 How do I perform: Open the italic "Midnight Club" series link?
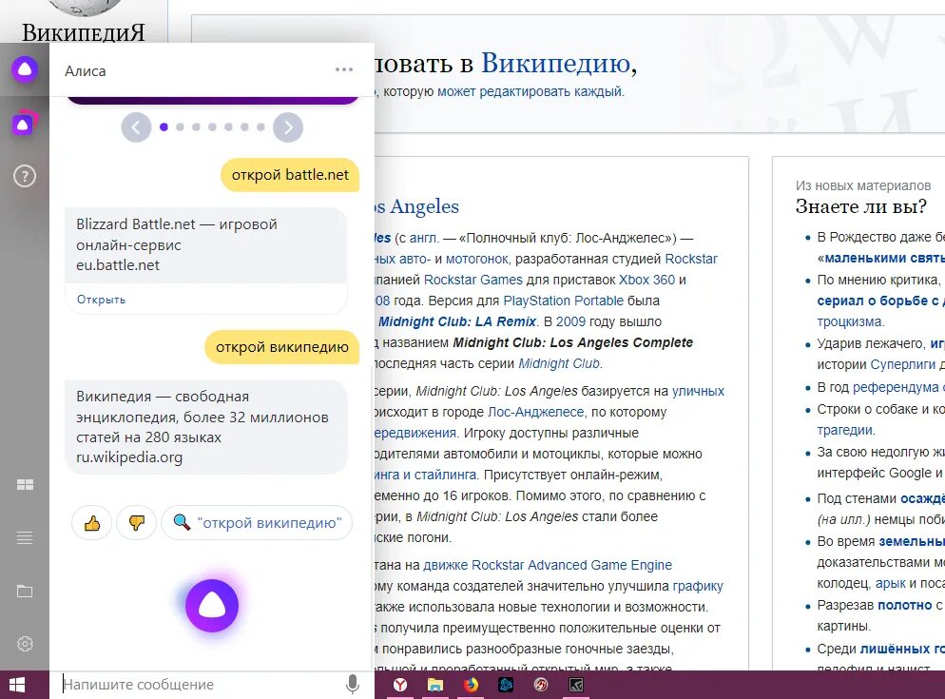[559, 363]
